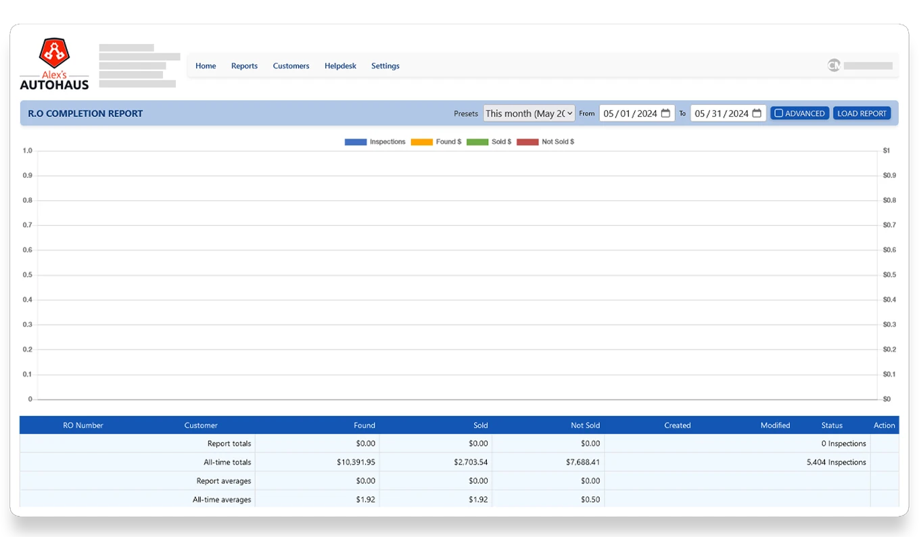The height and width of the screenshot is (541, 919).
Task: Toggle the Found $ legend swatch
Action: (421, 142)
